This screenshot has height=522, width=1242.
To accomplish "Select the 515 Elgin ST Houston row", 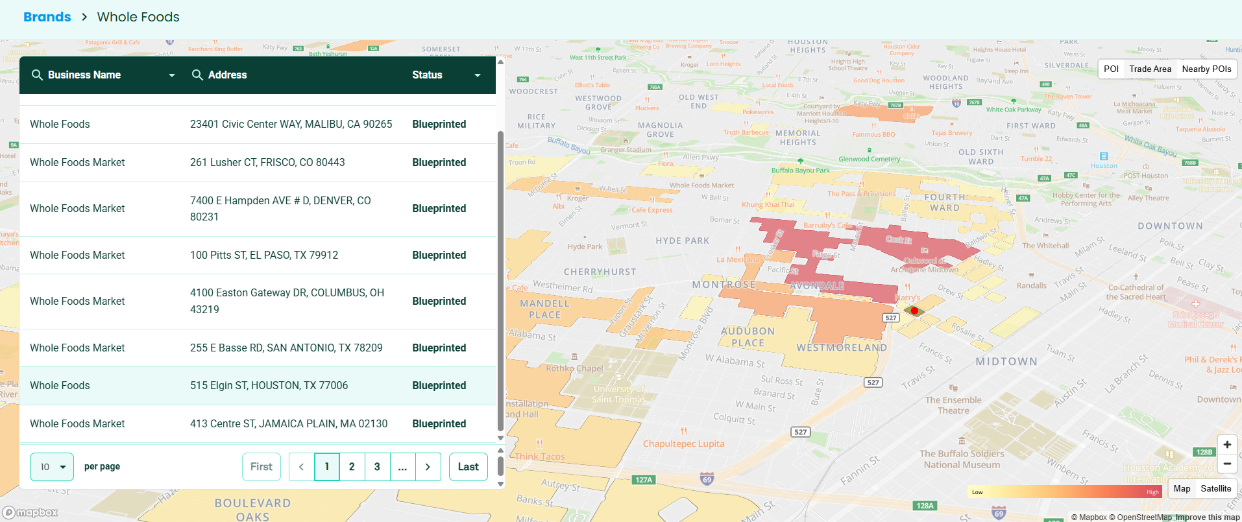I will click(x=258, y=386).
